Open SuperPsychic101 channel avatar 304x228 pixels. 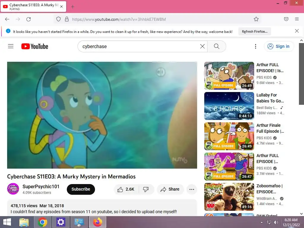click(x=13, y=189)
